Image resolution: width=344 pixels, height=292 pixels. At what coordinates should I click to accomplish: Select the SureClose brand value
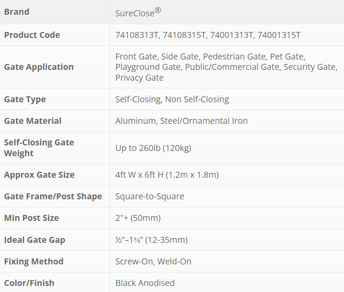tap(138, 13)
